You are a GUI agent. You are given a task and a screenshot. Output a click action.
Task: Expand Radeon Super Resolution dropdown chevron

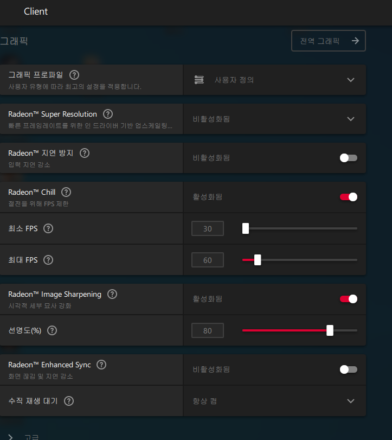pos(351,119)
